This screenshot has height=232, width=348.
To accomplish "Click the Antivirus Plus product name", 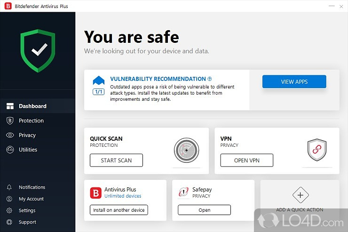I will 120,190.
